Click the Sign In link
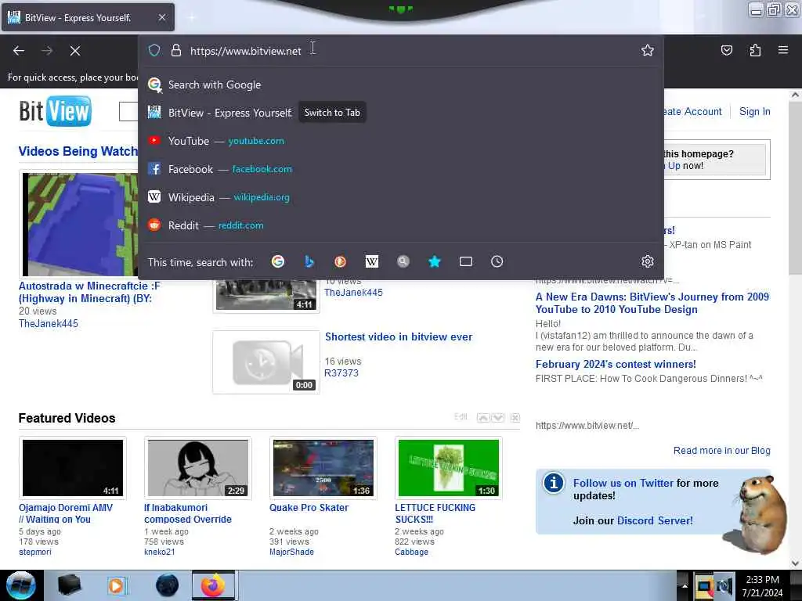Viewport: 802px width, 601px height. (754, 111)
